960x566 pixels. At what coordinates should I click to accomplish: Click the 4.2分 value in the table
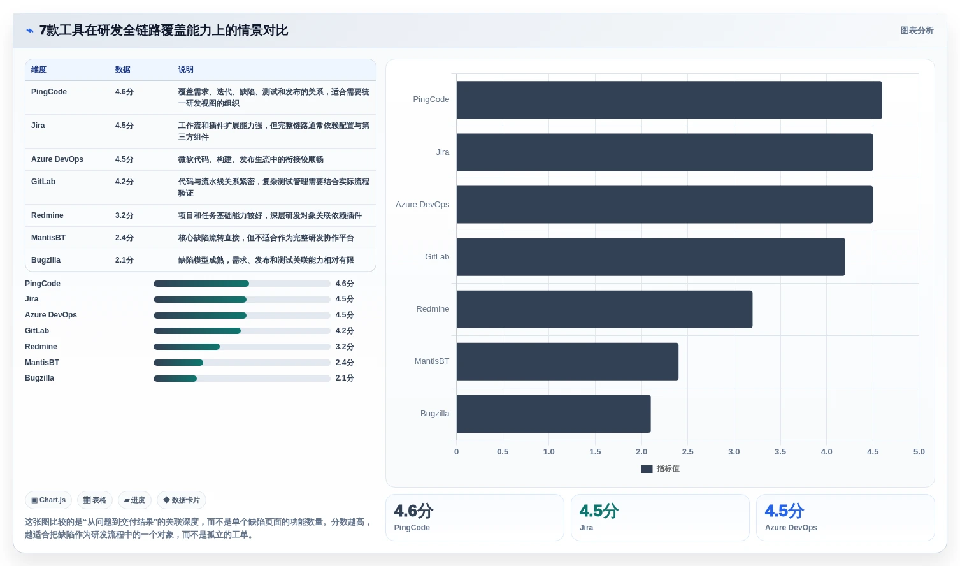(x=124, y=182)
